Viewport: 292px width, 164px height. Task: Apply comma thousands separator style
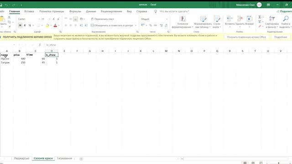click(155, 26)
